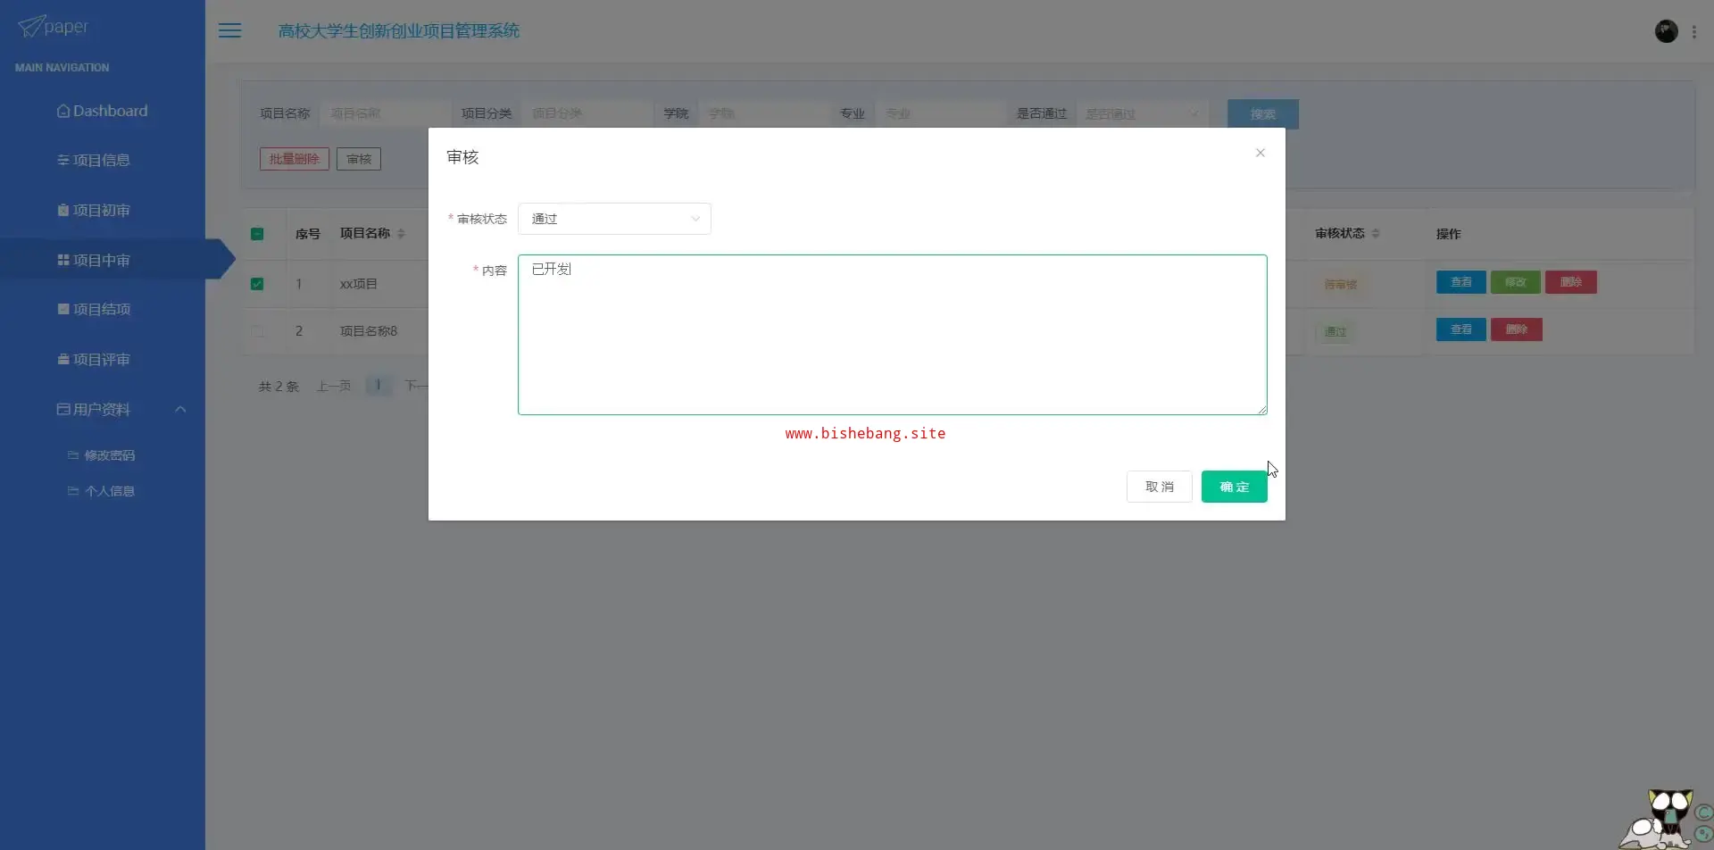Click the 审核 button in the toolbar
Viewport: 1714px width, 850px height.
(x=359, y=159)
